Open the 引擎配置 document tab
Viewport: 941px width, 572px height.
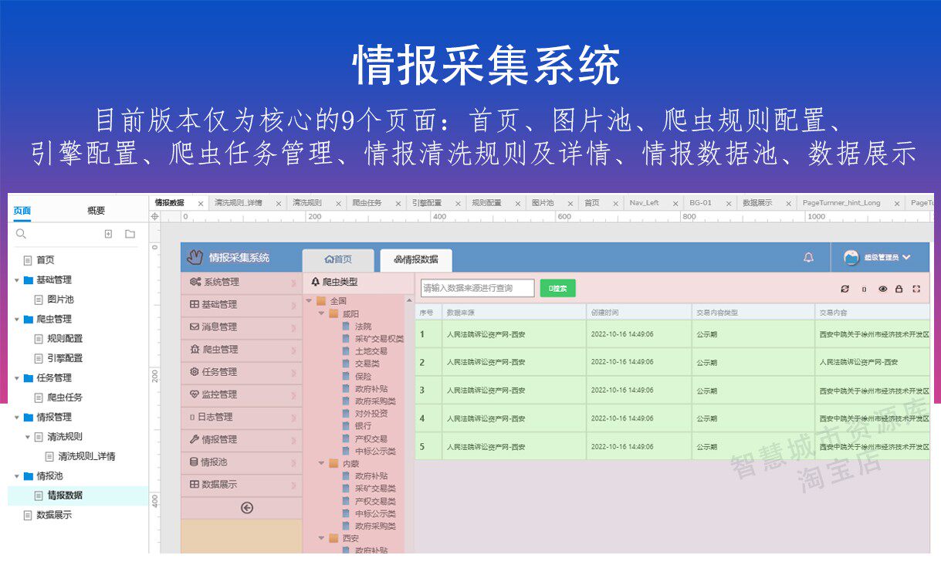click(x=427, y=203)
